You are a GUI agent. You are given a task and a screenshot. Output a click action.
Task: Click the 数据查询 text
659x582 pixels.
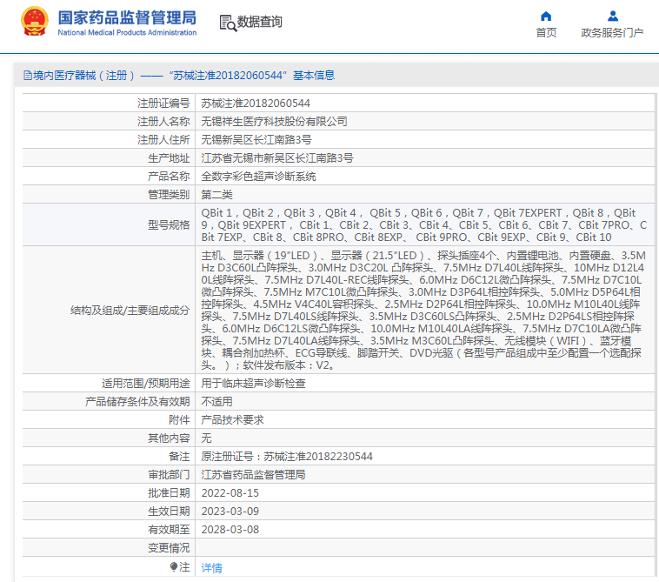[x=259, y=22]
